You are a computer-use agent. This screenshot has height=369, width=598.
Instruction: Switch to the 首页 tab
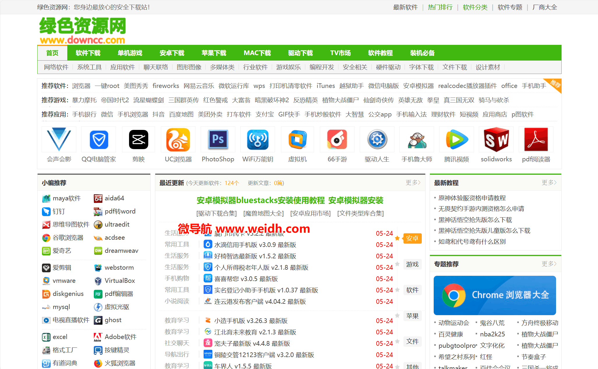tap(52, 53)
